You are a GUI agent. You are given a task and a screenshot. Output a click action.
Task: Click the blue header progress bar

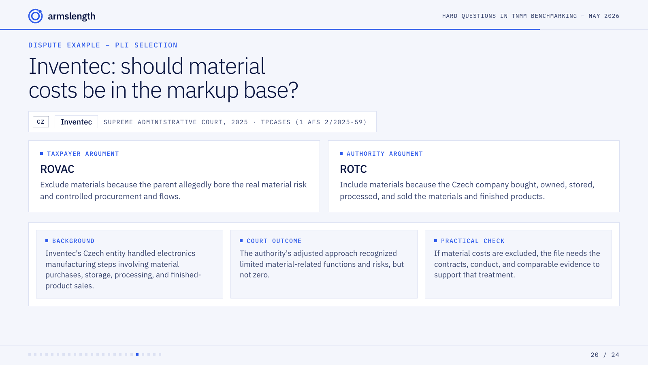click(270, 29)
